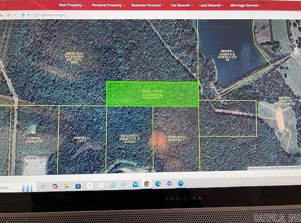Viewport: 301px width, 223px height.
Task: Expand the Business Personal dropdown menu
Action: pyautogui.click(x=147, y=5)
